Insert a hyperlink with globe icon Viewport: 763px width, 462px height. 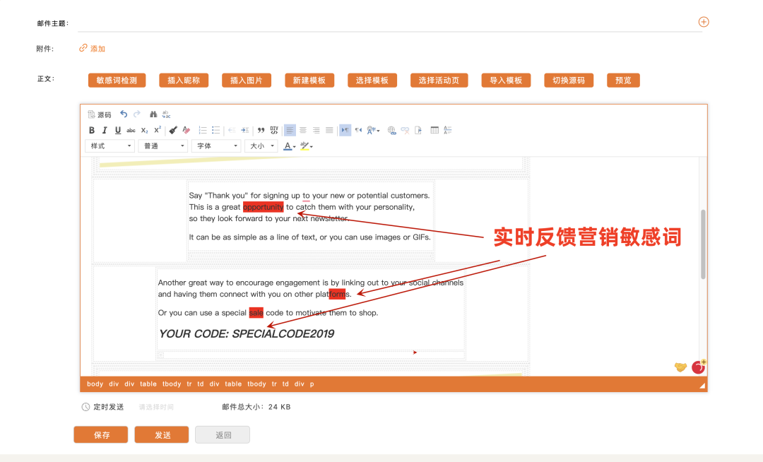(391, 130)
